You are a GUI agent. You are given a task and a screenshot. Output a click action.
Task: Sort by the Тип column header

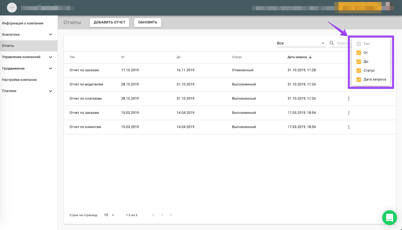(x=72, y=57)
